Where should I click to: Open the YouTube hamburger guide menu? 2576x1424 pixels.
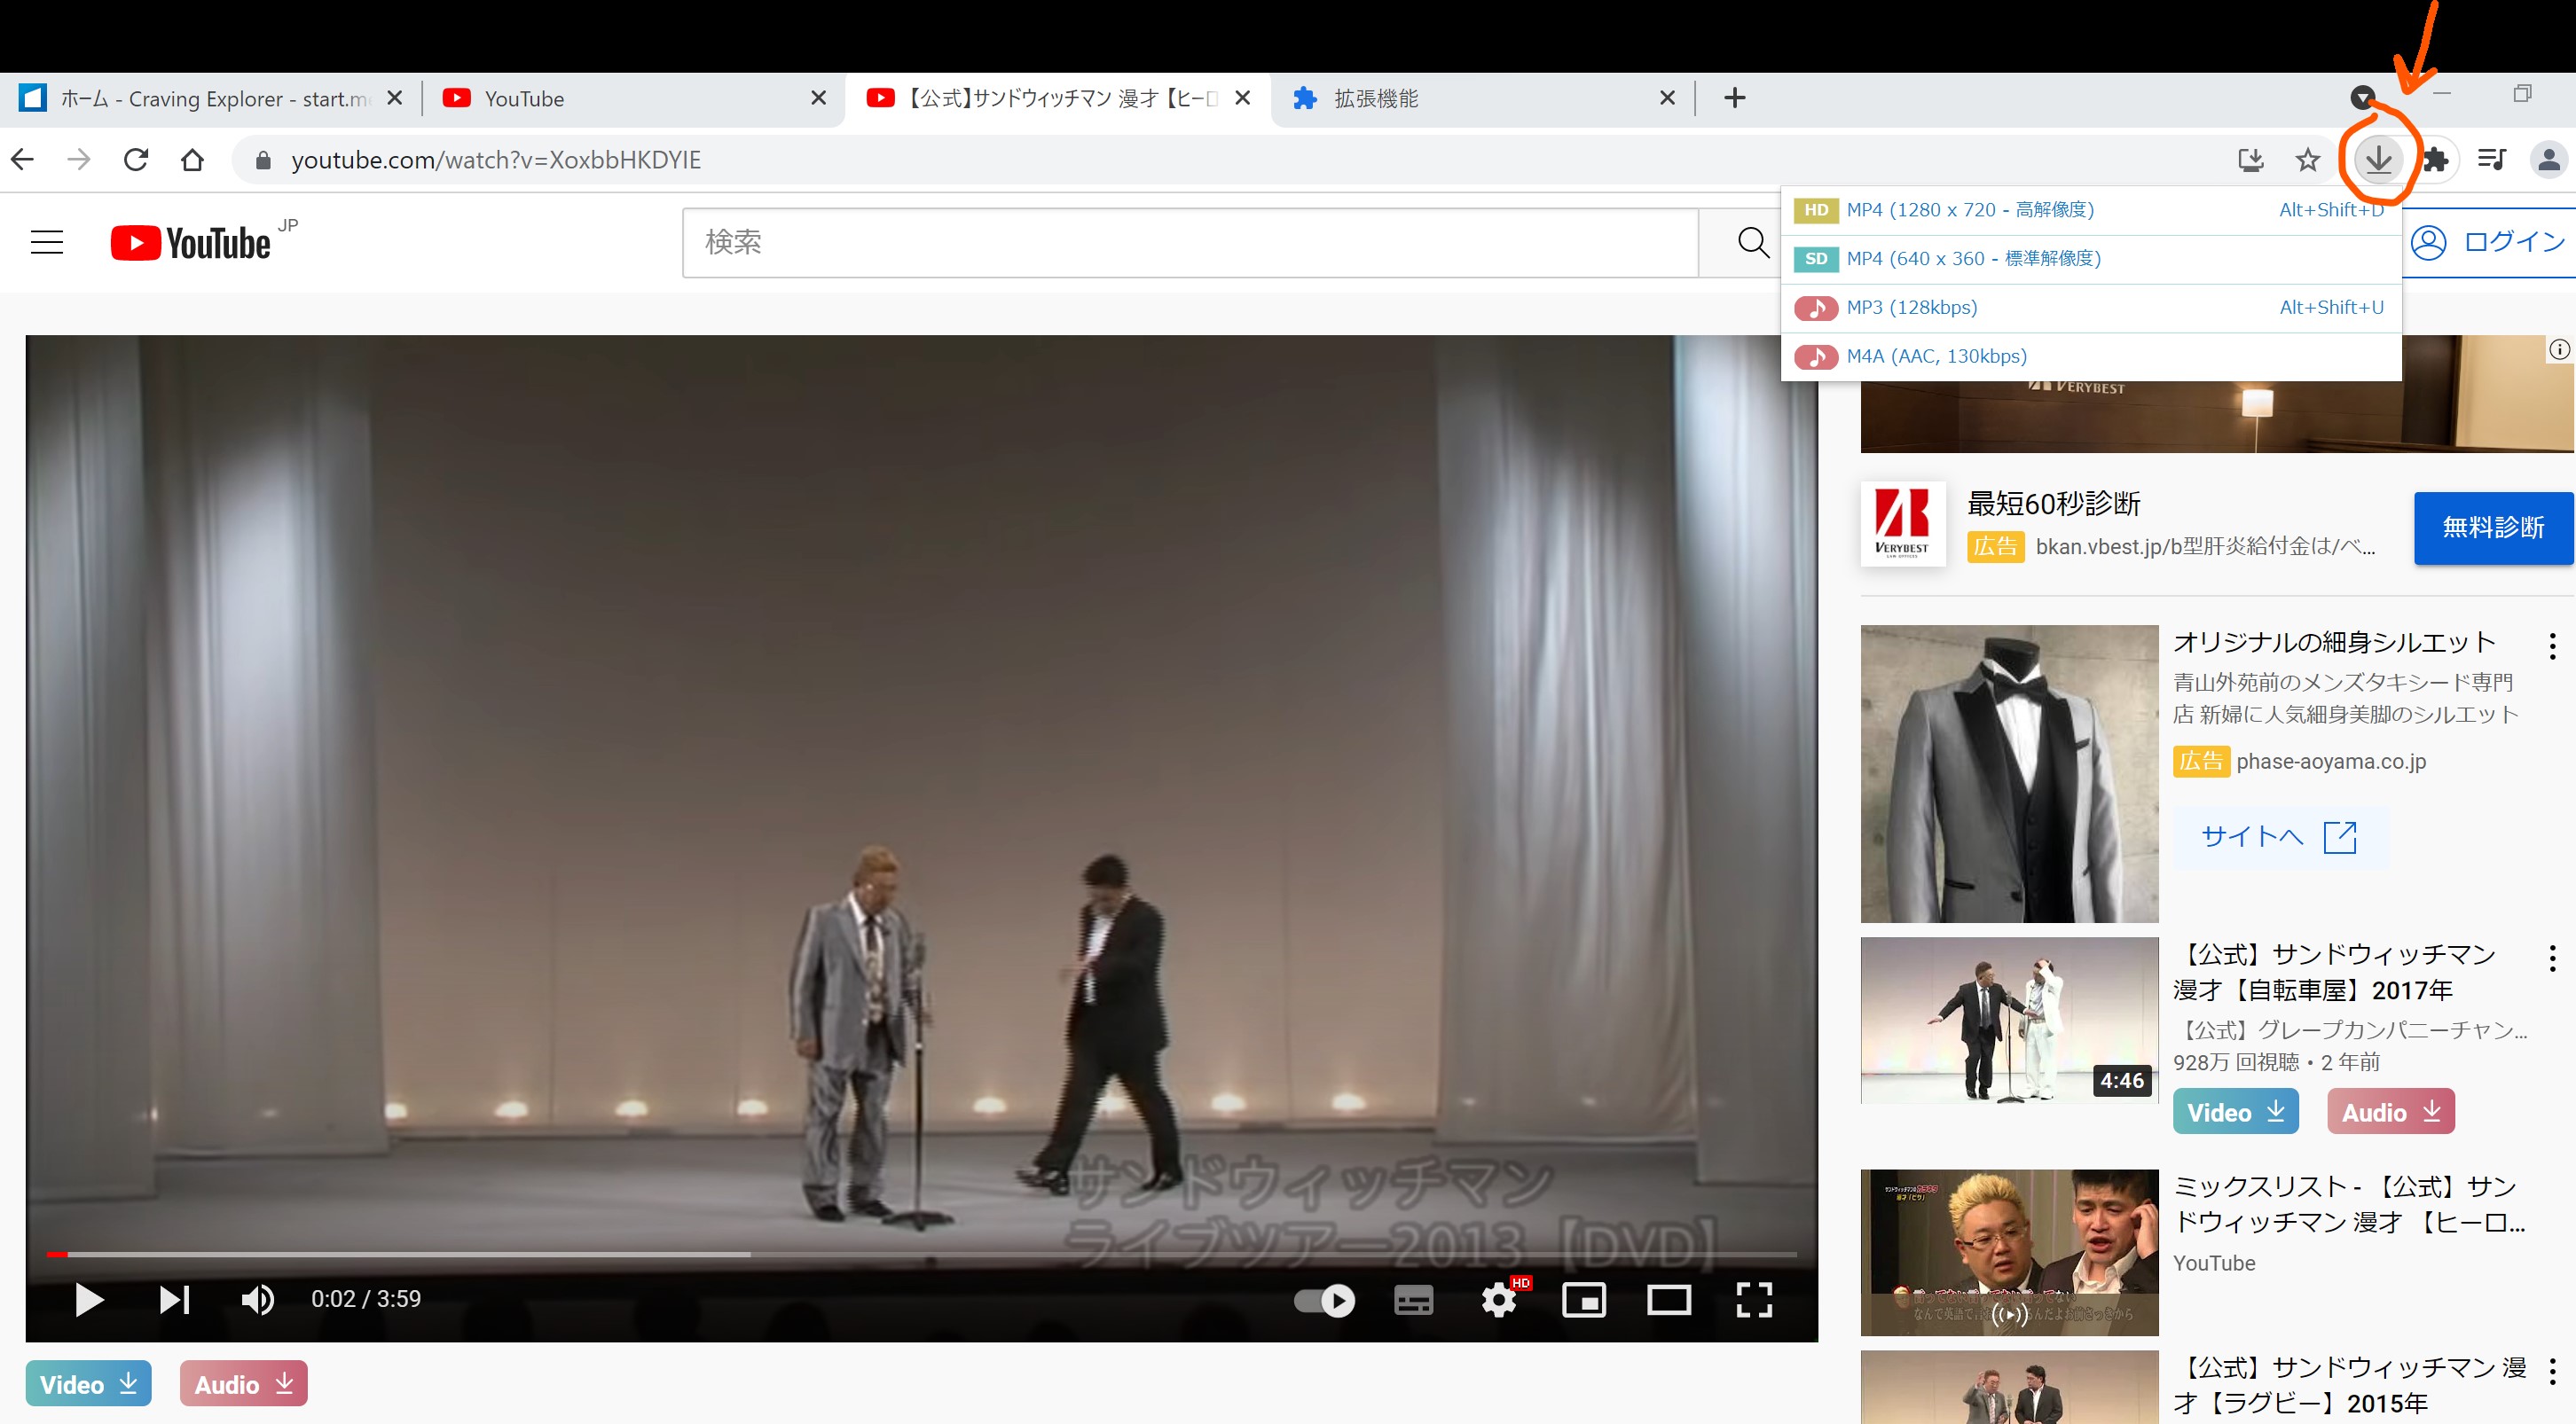[x=47, y=242]
